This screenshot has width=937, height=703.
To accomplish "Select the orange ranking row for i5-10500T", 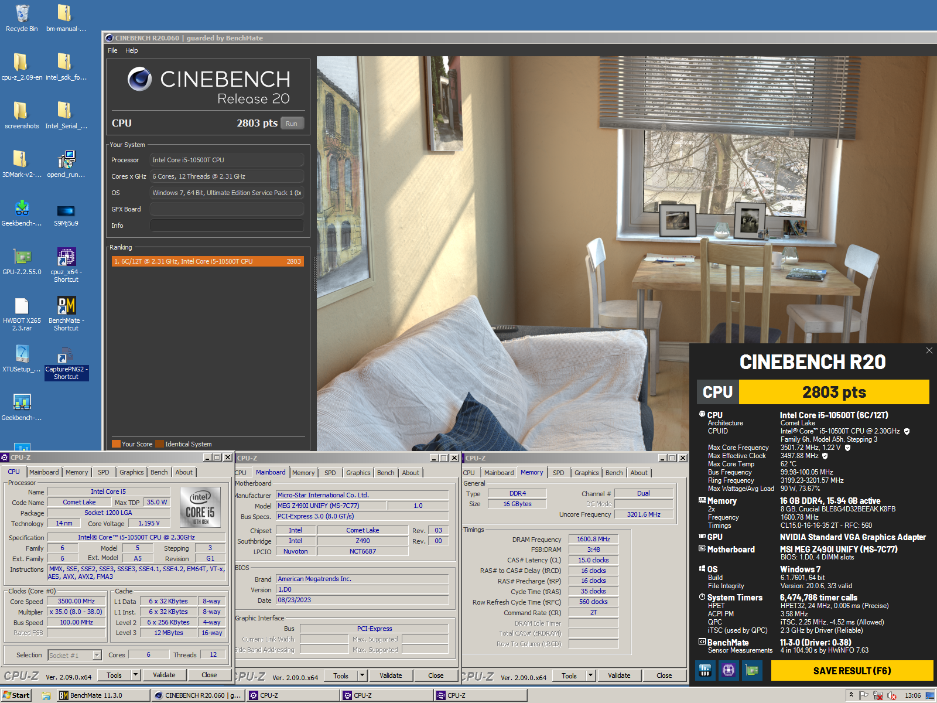I will click(208, 261).
